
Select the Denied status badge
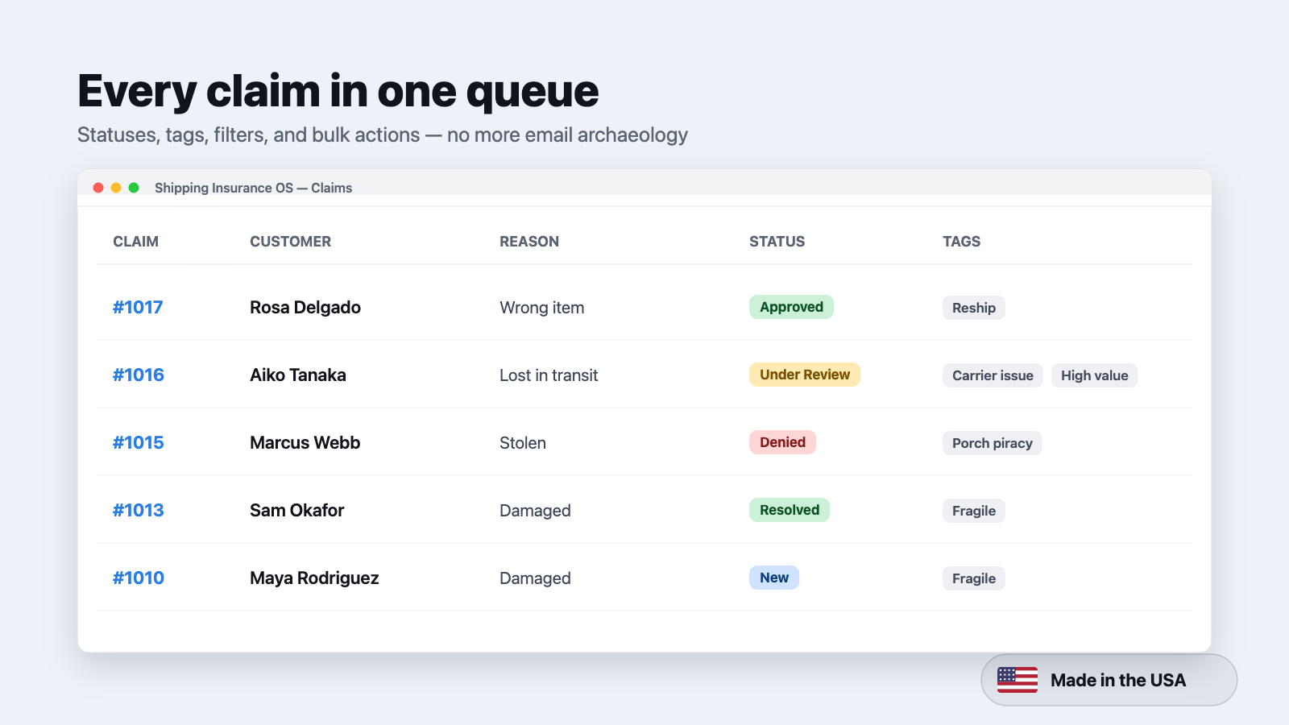[x=782, y=442]
